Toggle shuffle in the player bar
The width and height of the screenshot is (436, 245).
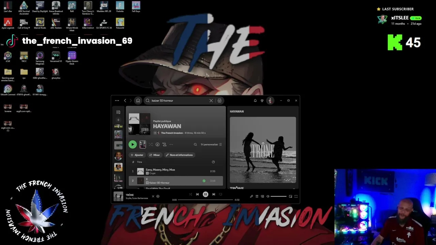click(x=190, y=194)
